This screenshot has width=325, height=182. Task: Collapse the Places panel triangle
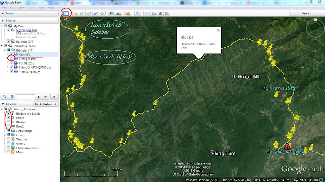(3, 20)
